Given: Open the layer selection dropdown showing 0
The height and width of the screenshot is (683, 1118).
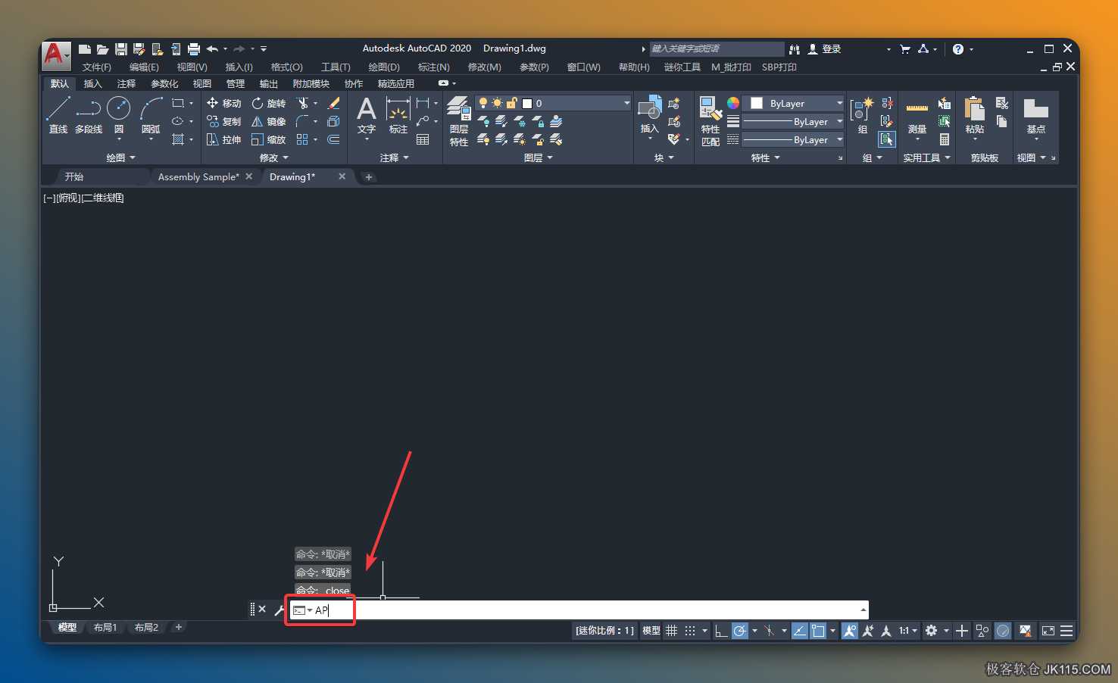Looking at the screenshot, I should (x=554, y=103).
